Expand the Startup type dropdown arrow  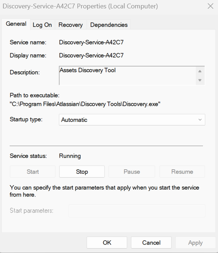(200, 120)
